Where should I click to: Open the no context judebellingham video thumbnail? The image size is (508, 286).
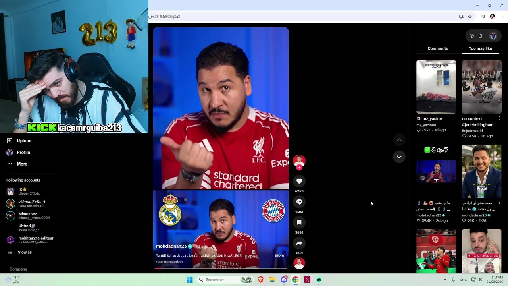pos(482,87)
